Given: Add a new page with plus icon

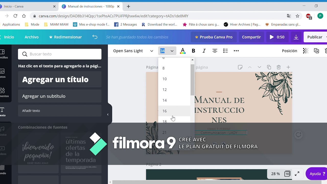Looking at the screenshot, I should pos(288,67).
